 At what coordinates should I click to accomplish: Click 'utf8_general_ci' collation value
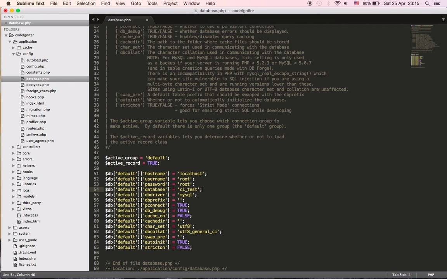click(x=198, y=232)
